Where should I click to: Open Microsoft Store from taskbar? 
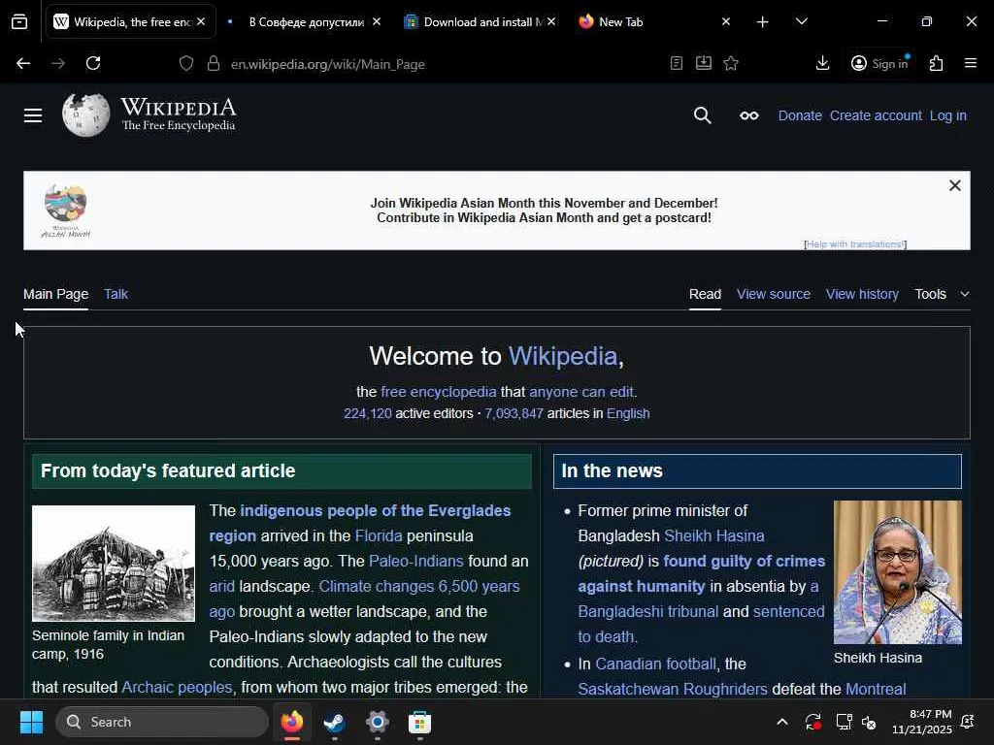(x=419, y=722)
